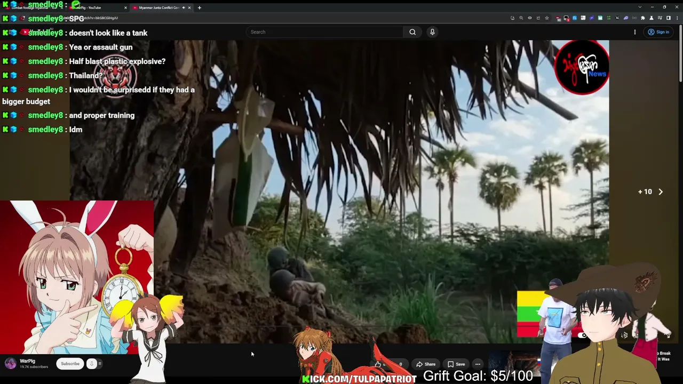Click the page vertical scrollbar
Image resolution: width=683 pixels, height=384 pixels.
[680, 53]
